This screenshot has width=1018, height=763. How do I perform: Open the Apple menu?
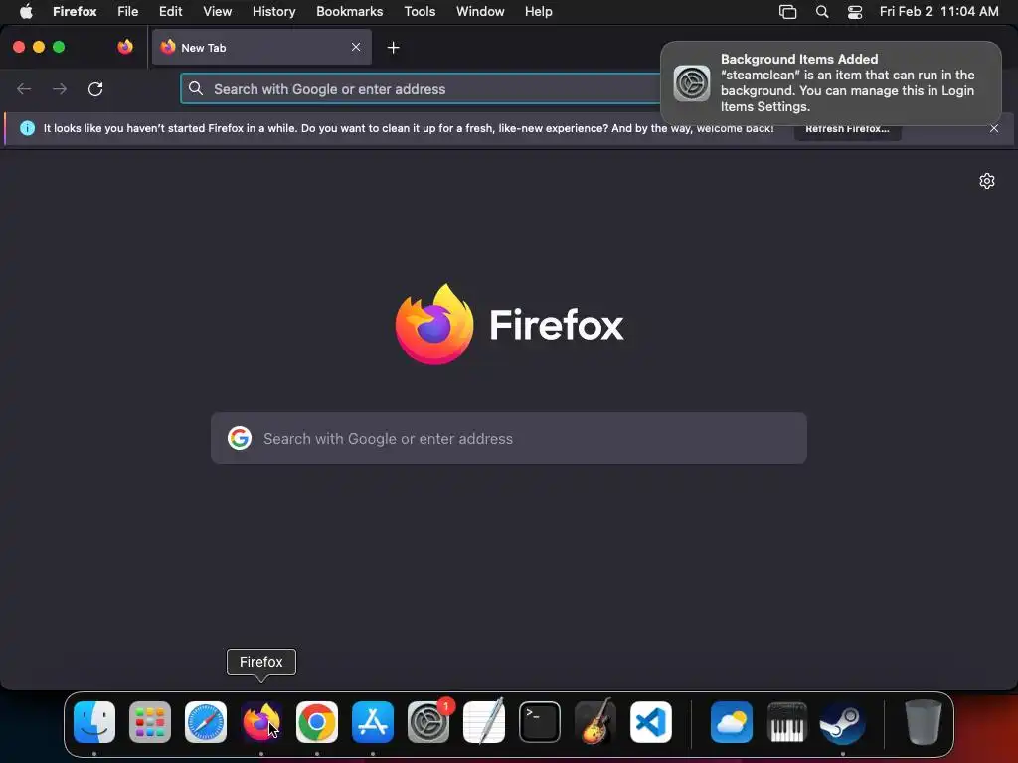[x=26, y=12]
